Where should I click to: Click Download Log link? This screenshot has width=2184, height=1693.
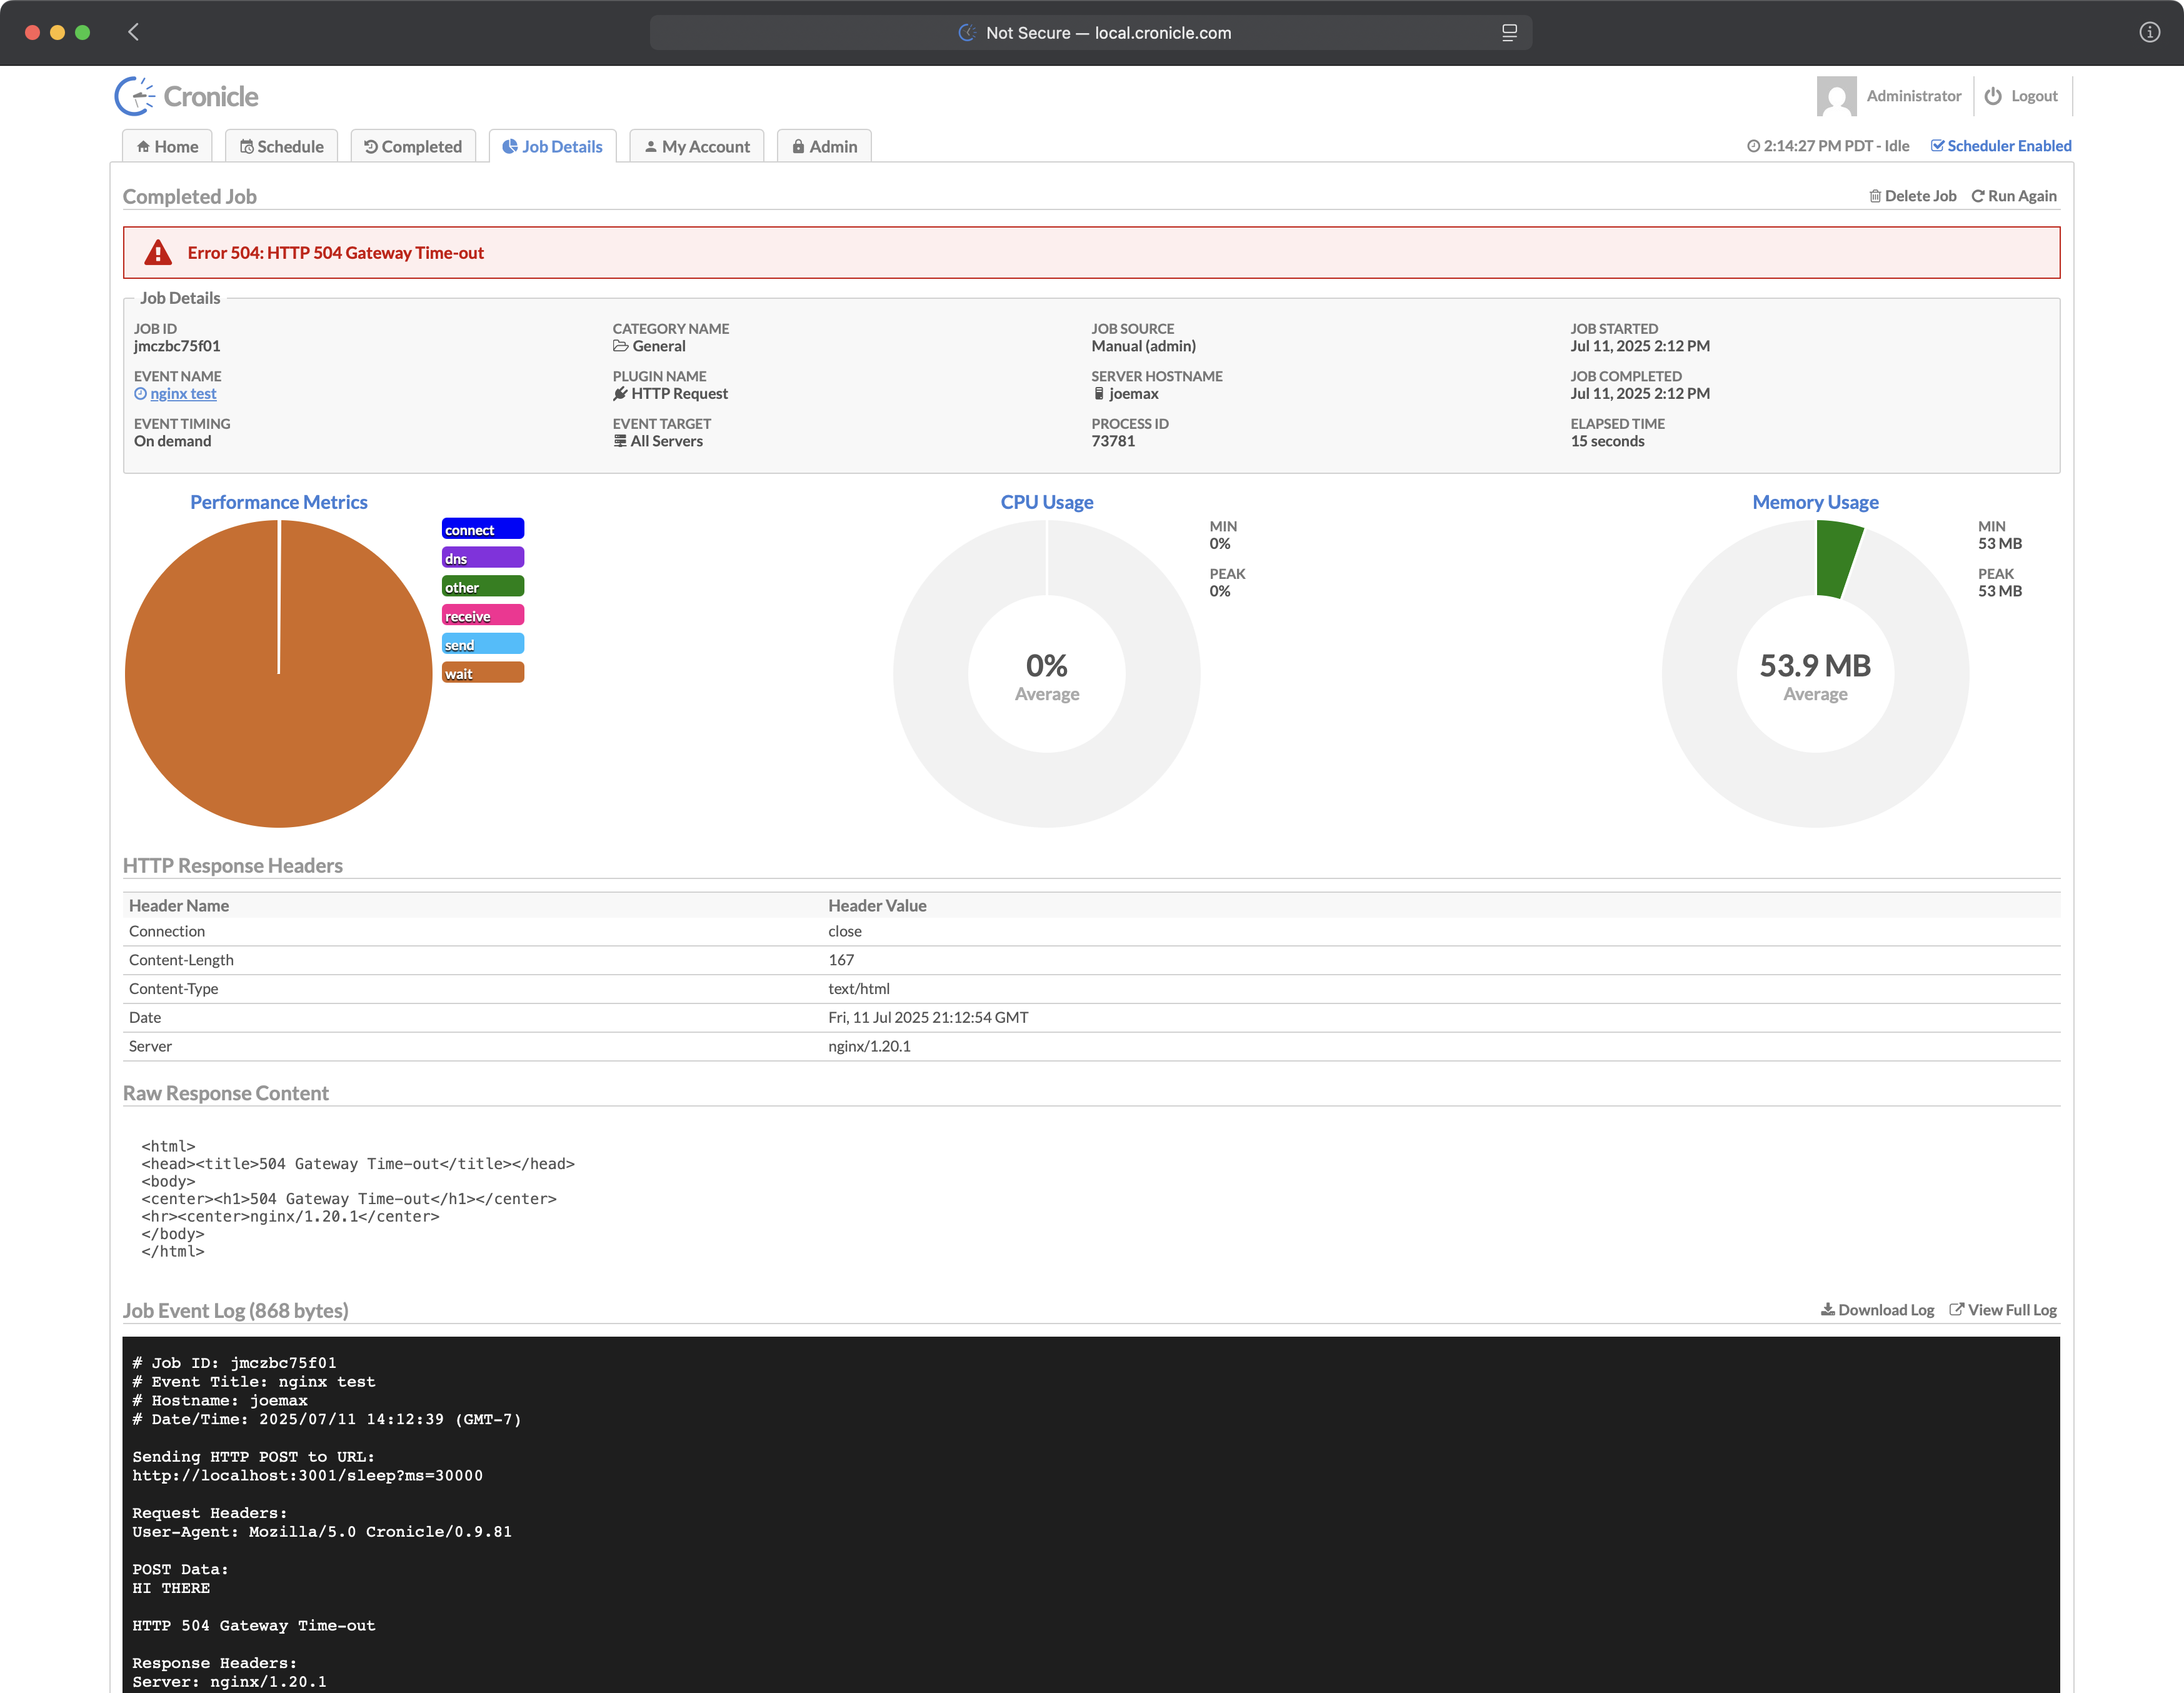[x=1877, y=1310]
